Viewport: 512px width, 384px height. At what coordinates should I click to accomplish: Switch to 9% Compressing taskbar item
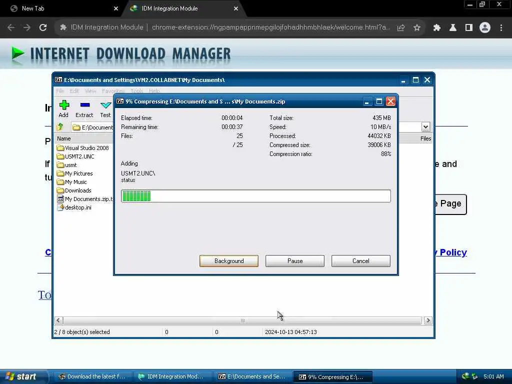332,376
